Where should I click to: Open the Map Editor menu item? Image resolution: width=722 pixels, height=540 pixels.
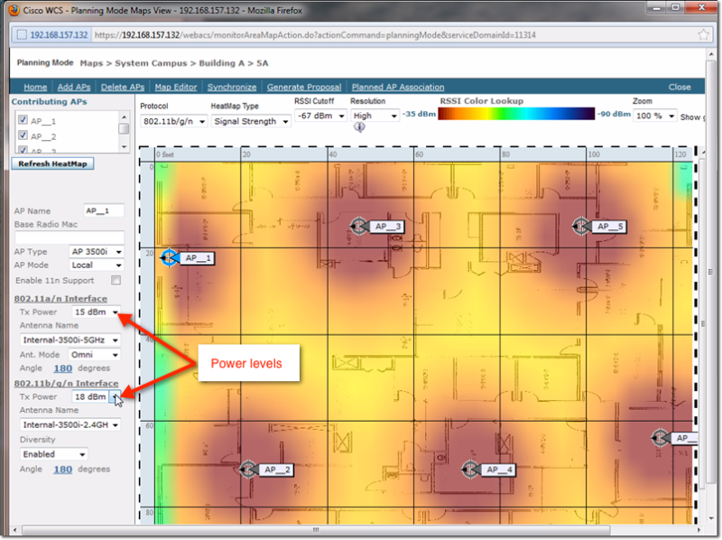click(x=176, y=87)
